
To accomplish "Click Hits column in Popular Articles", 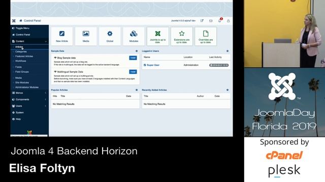I will (x=55, y=96).
